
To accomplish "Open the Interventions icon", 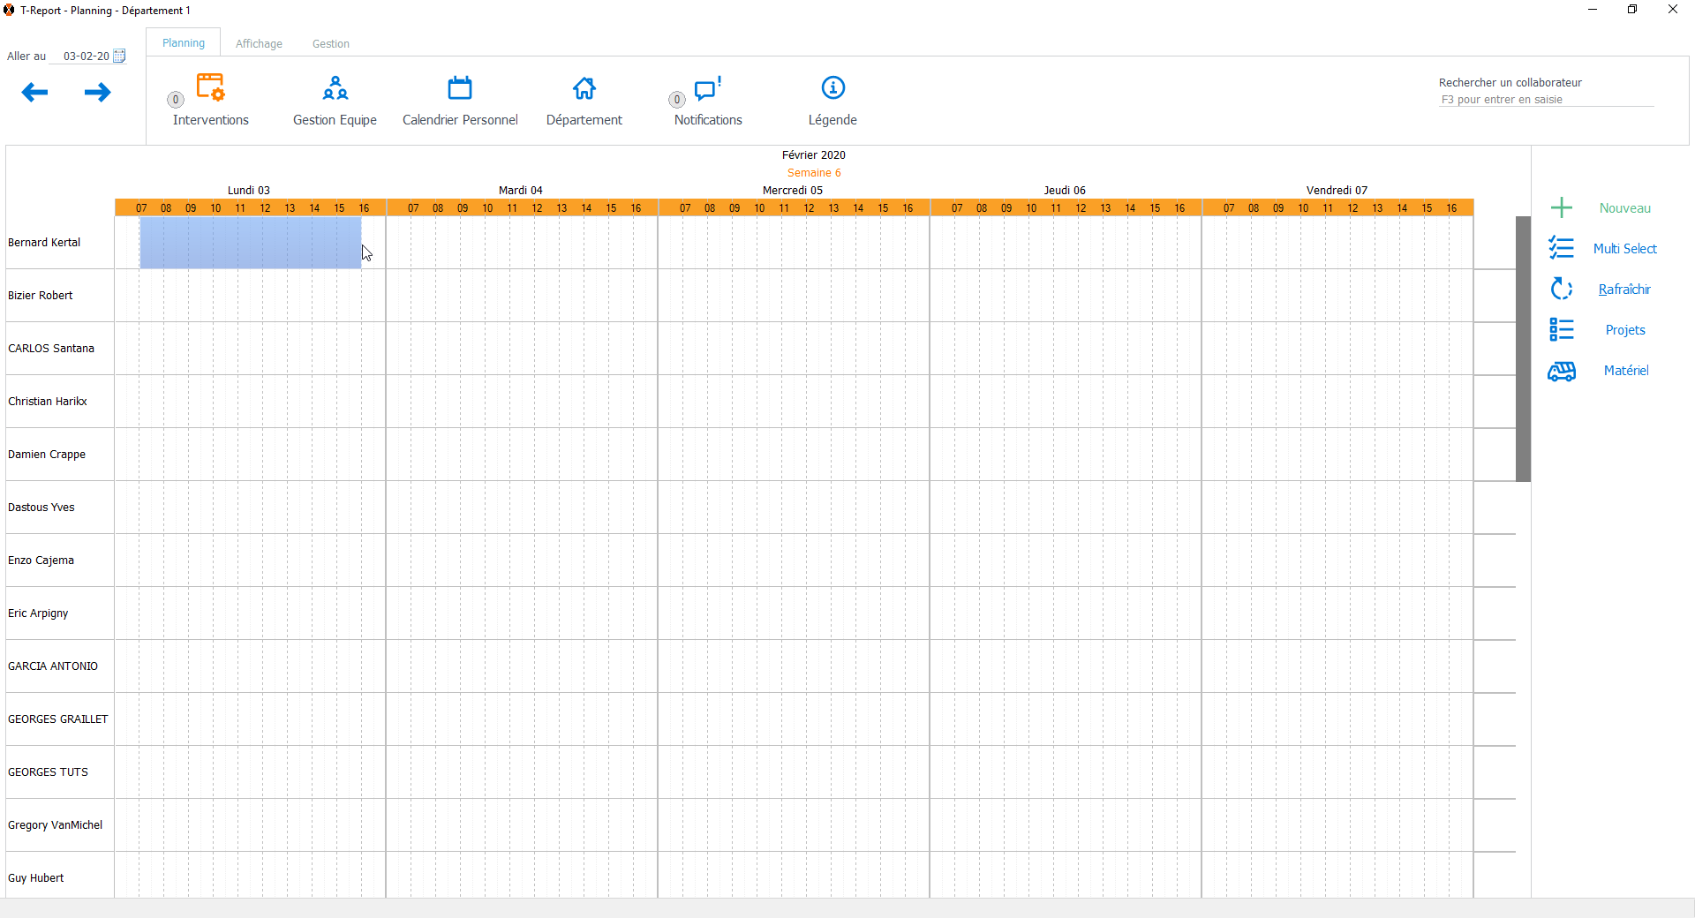I will (x=211, y=88).
